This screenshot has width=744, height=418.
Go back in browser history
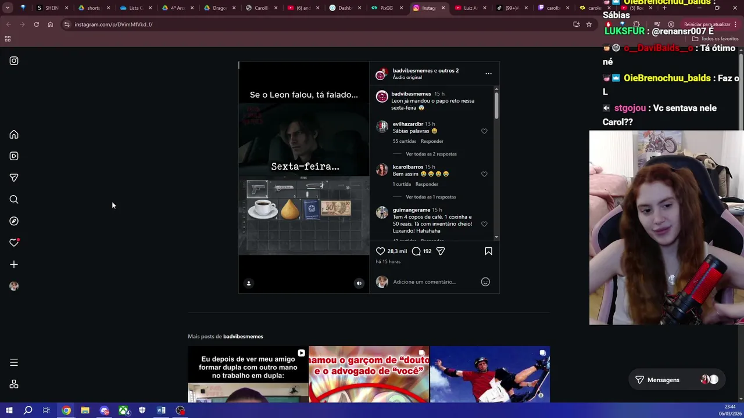tap(8, 24)
